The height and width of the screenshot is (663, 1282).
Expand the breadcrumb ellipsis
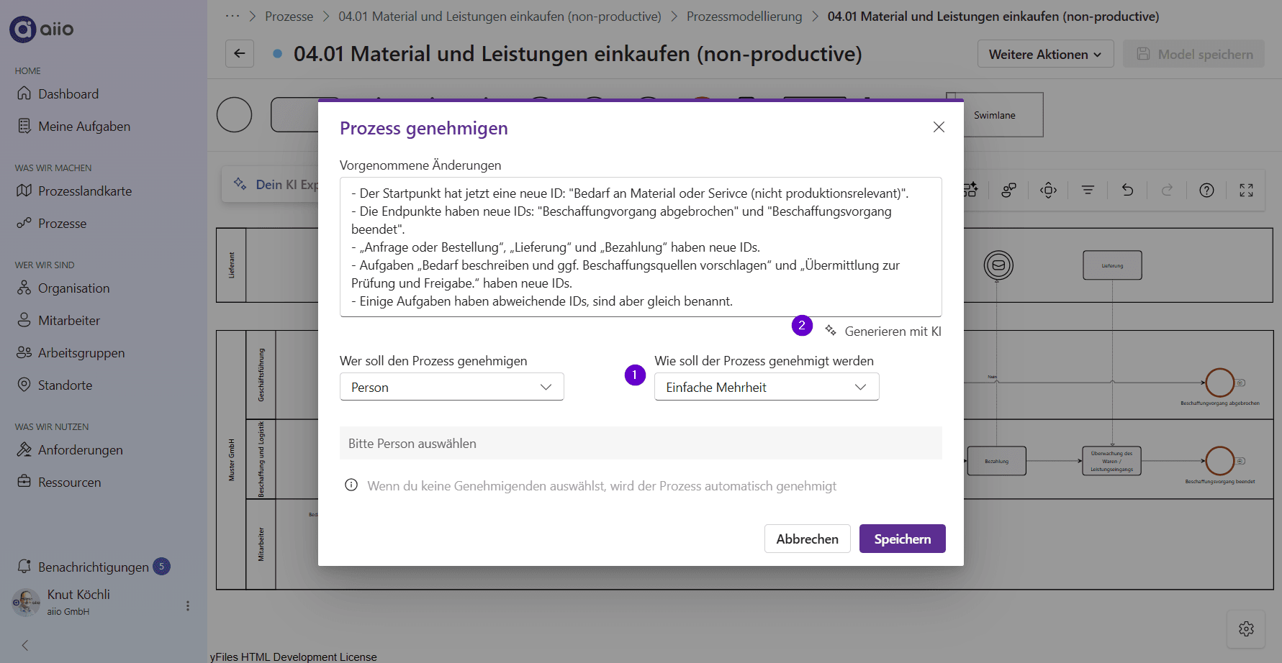[x=233, y=16]
